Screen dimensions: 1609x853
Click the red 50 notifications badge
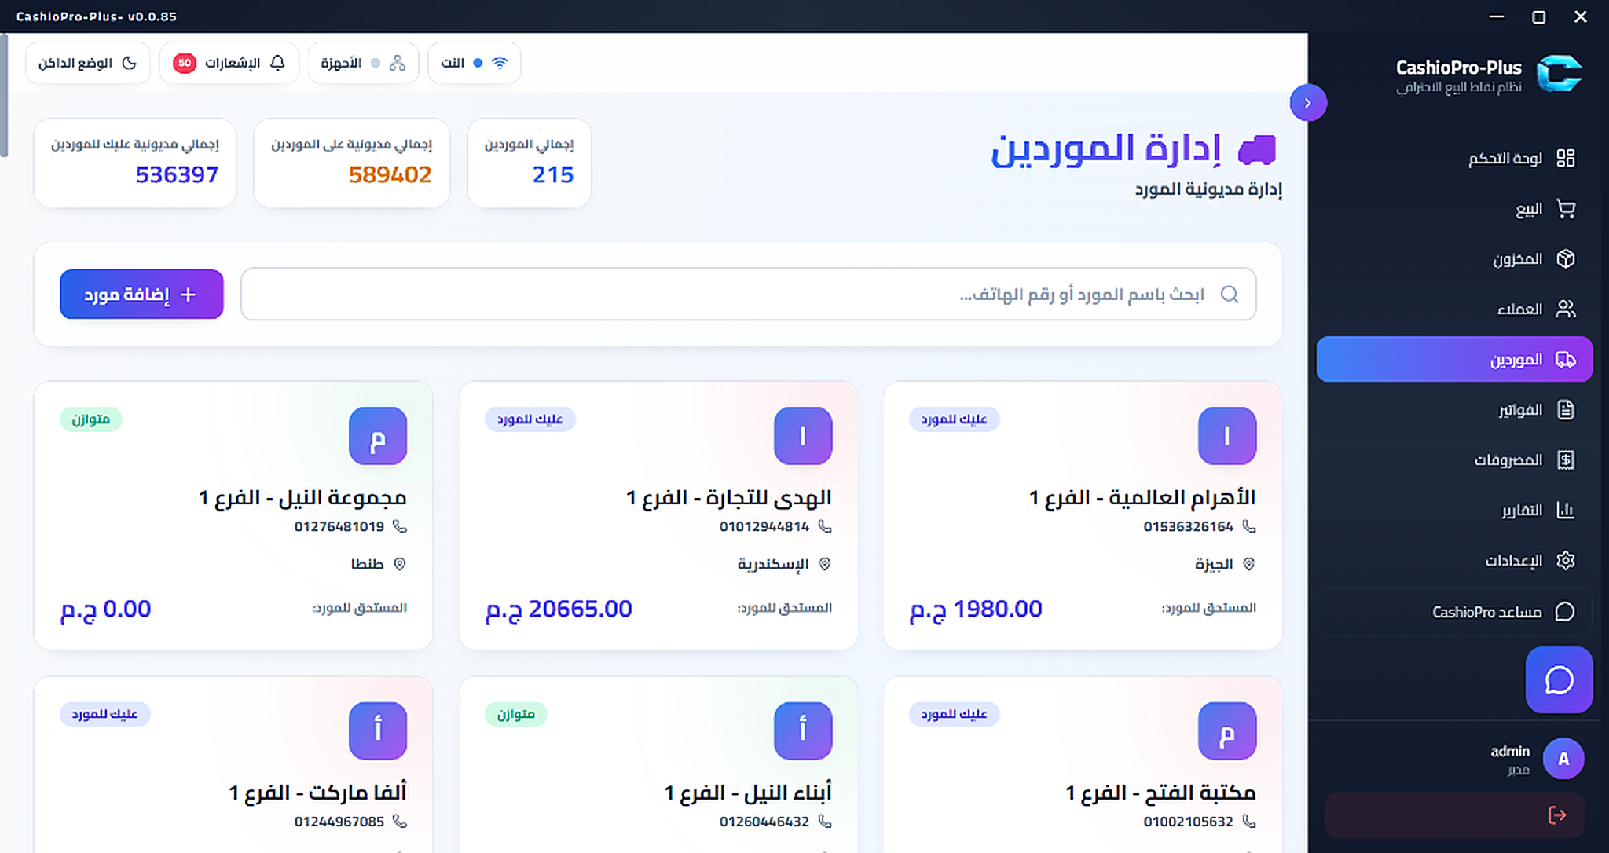[x=185, y=63]
